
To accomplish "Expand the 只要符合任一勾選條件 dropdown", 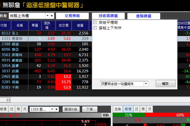I will [x=146, y=84].
